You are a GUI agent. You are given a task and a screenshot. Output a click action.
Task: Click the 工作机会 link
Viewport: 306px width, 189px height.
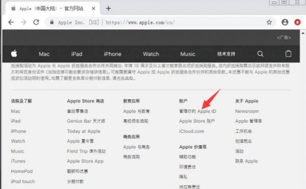[x=243, y=131]
